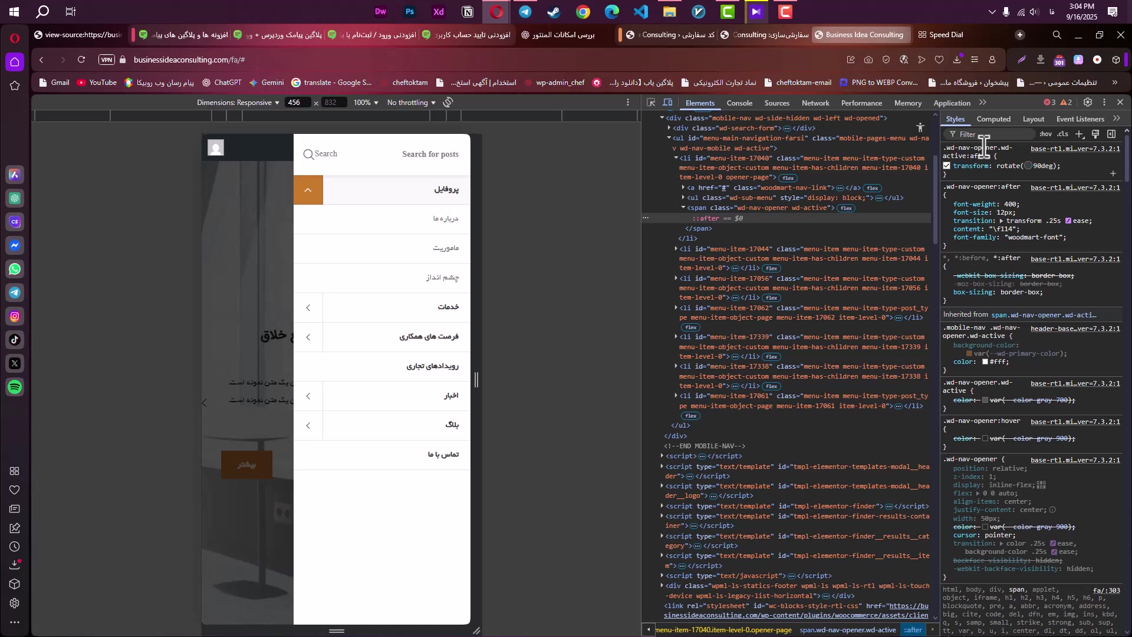Toggle the .cls classes button
Screen dimensions: 1132x637
click(1062, 134)
